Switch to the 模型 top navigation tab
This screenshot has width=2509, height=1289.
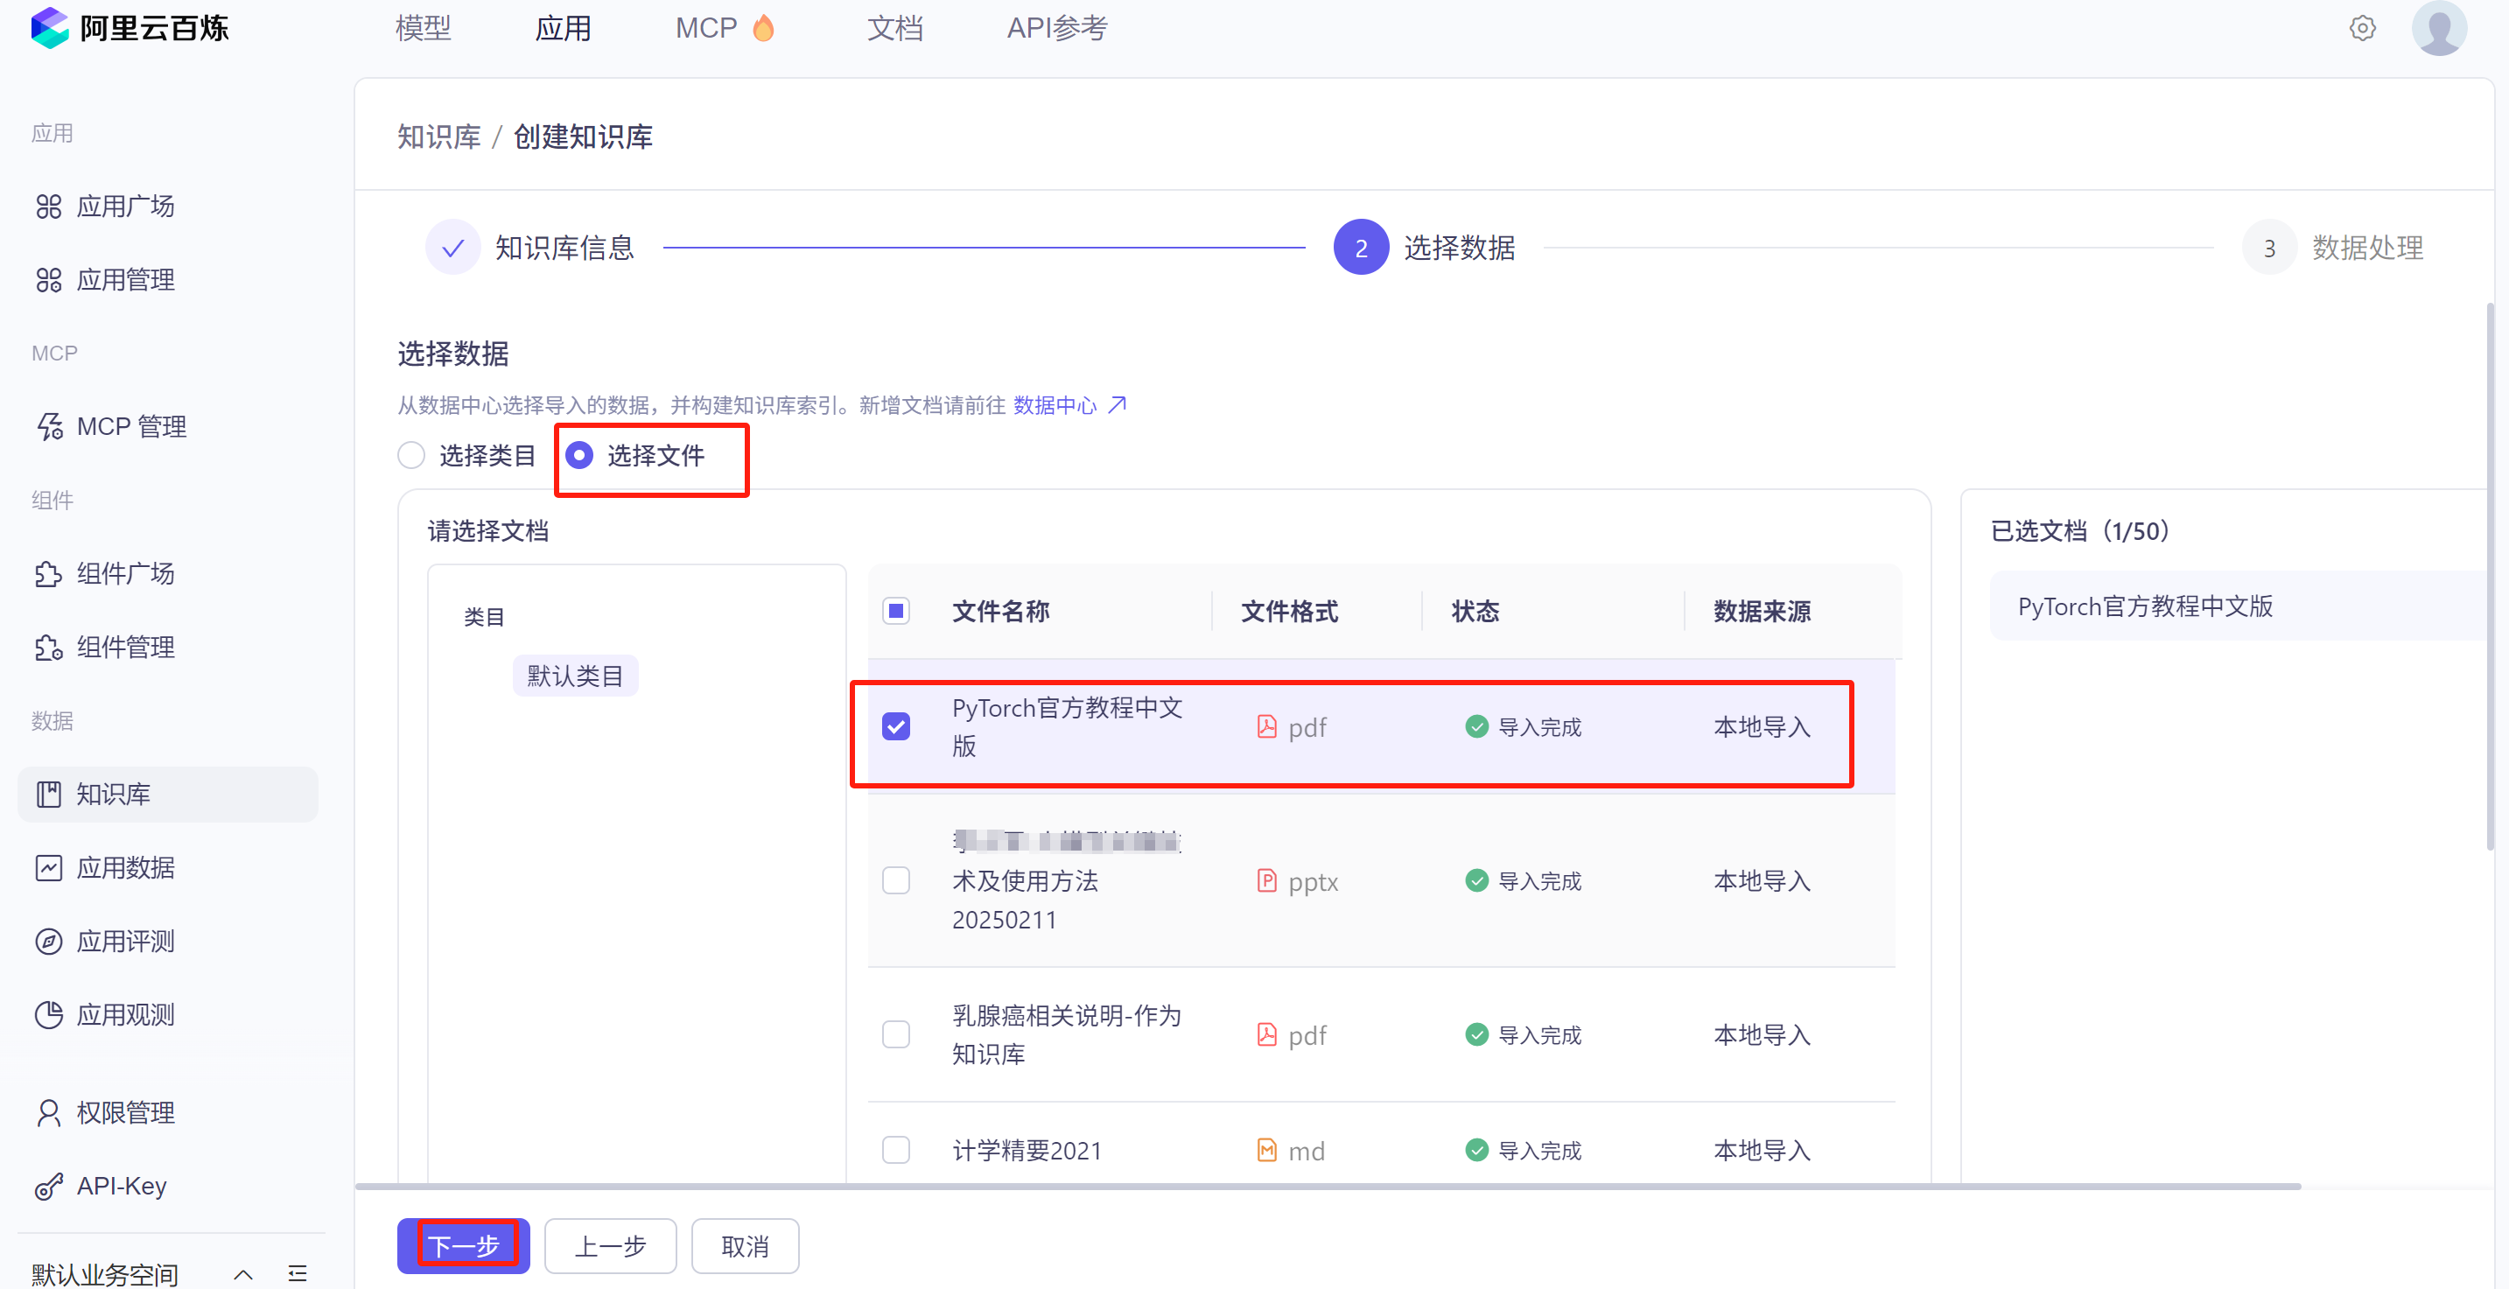(423, 28)
